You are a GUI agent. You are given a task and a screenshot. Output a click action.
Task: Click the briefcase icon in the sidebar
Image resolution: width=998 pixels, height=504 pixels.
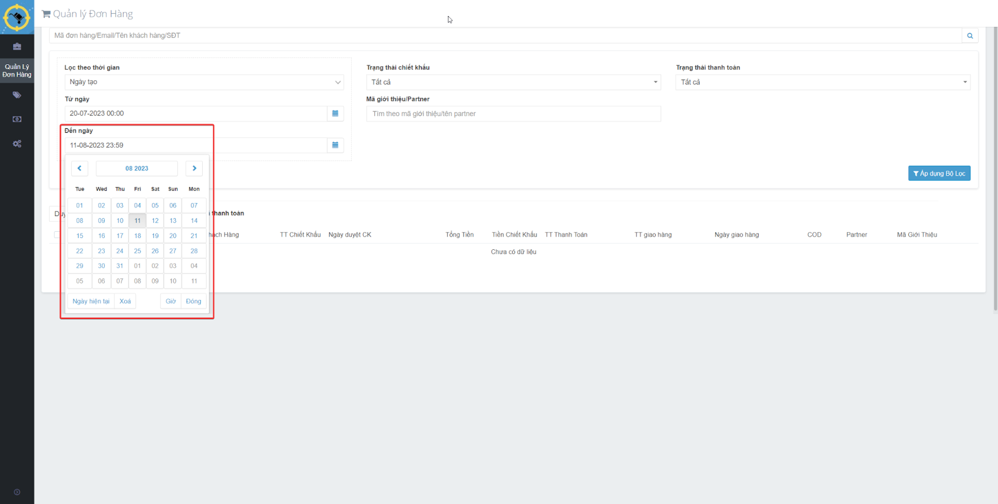pos(17,47)
